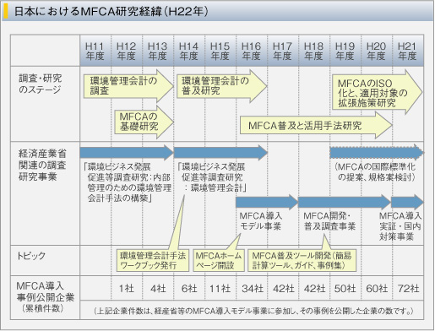The width and height of the screenshot is (435, 331).
Task: Select the H20年度 column header
Action: pos(377,51)
